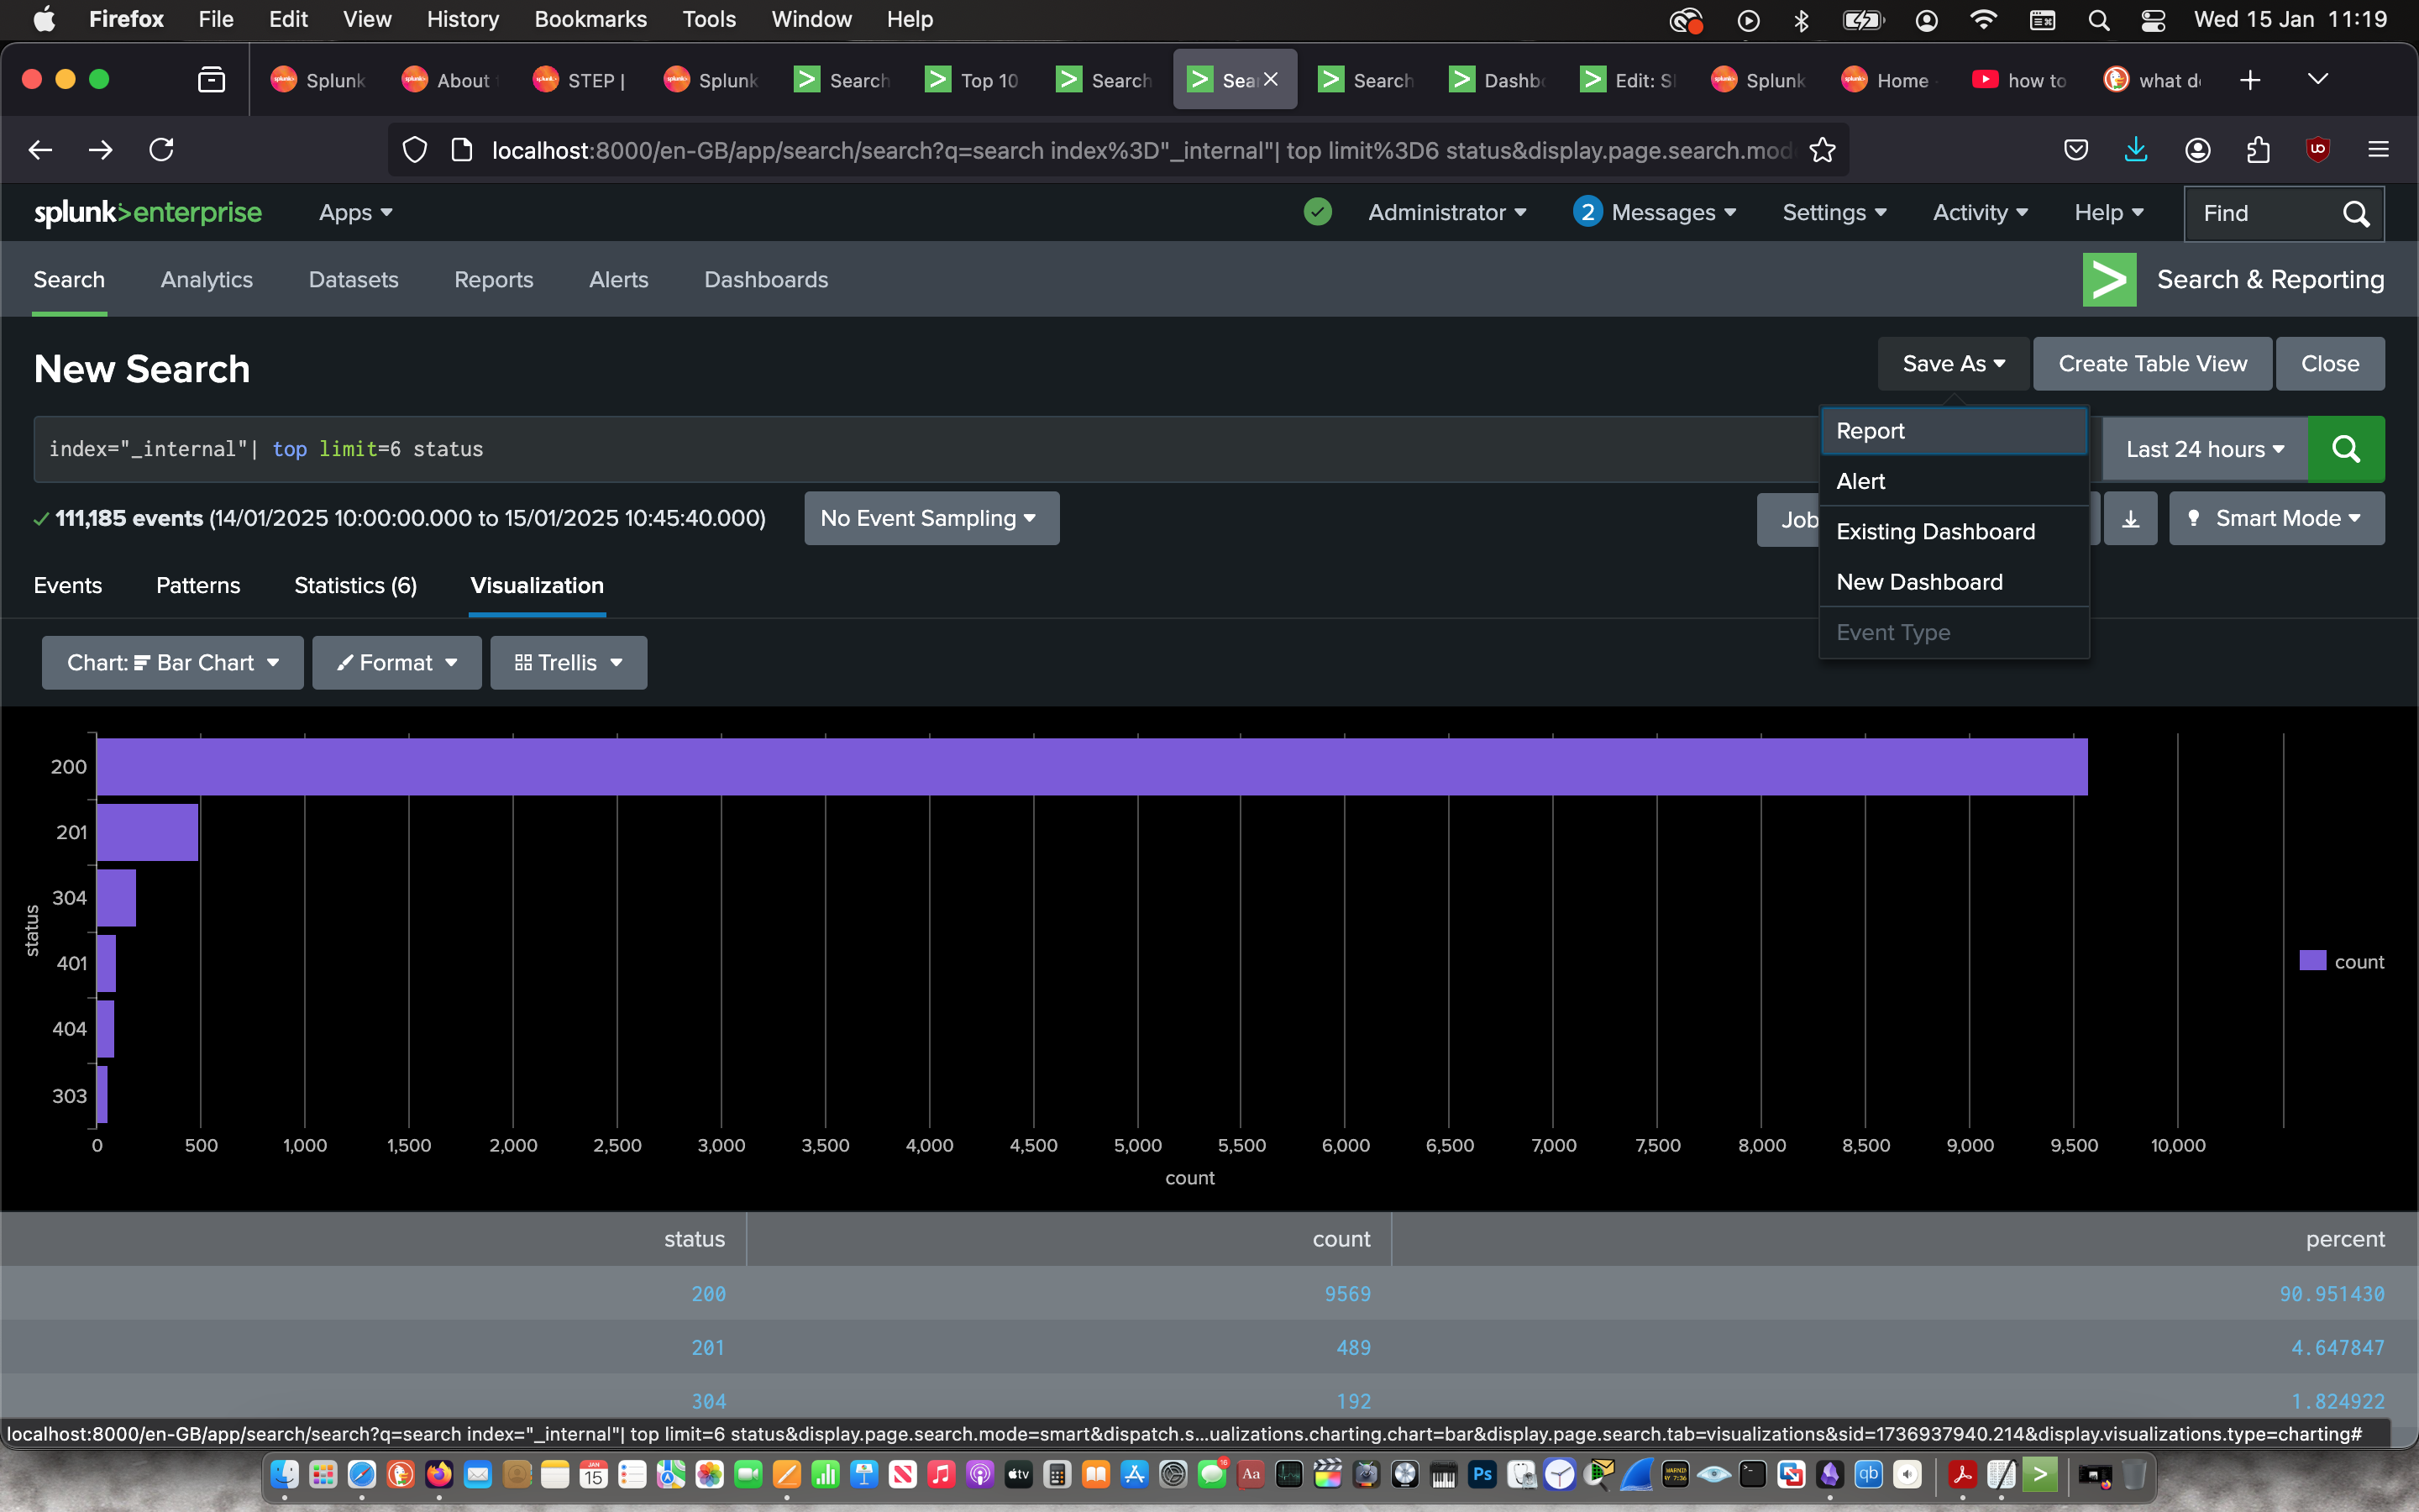Open the Last 24 hours time picker

(2204, 449)
